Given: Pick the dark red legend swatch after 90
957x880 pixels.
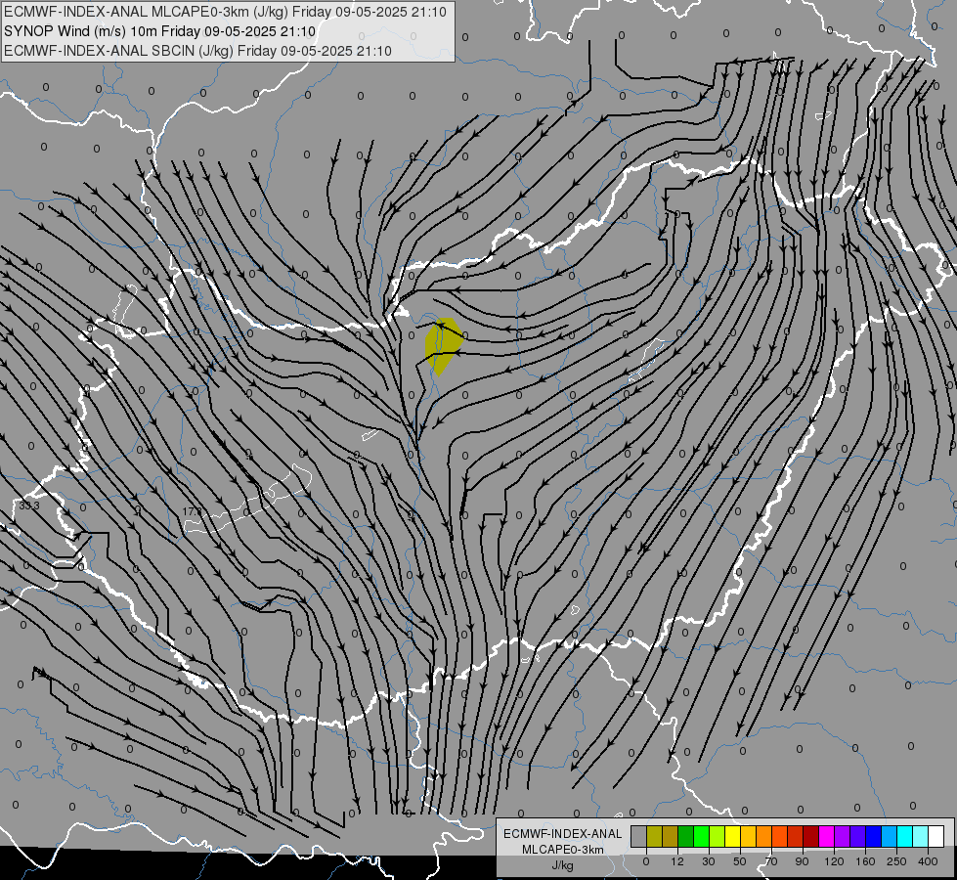Looking at the screenshot, I should click(811, 836).
